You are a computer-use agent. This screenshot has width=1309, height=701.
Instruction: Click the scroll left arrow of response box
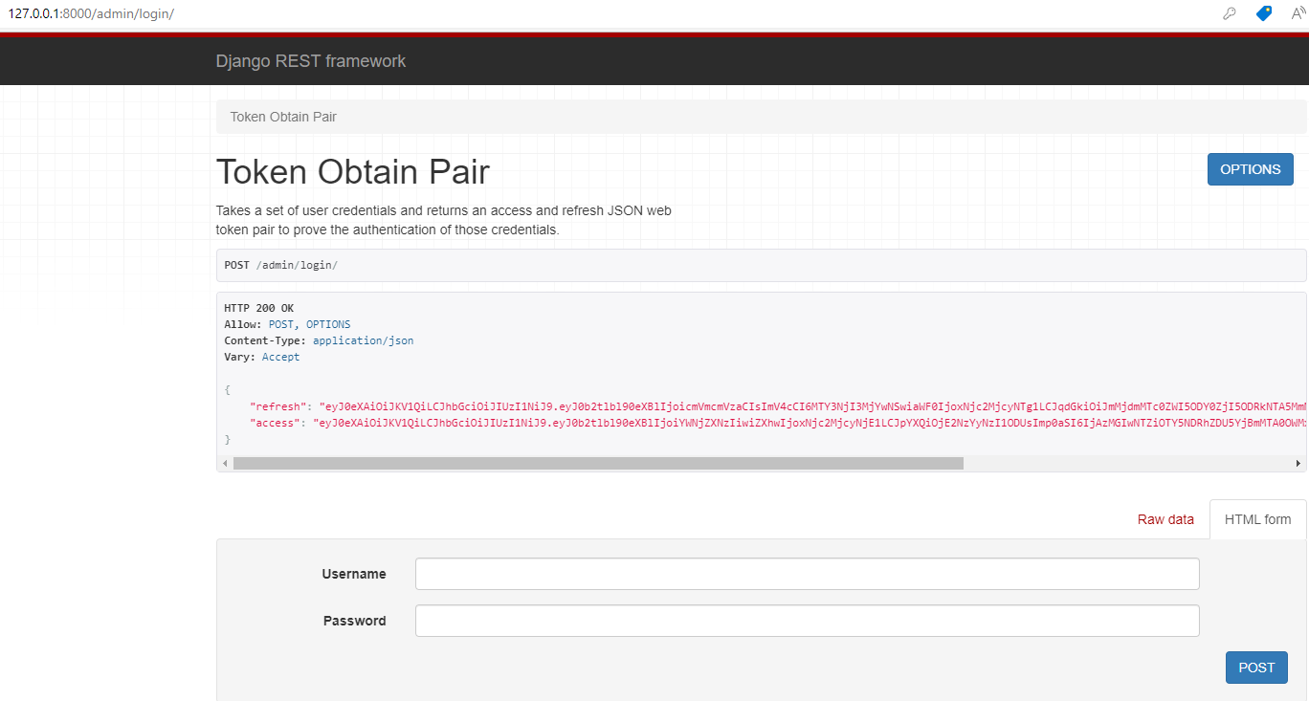click(x=225, y=464)
